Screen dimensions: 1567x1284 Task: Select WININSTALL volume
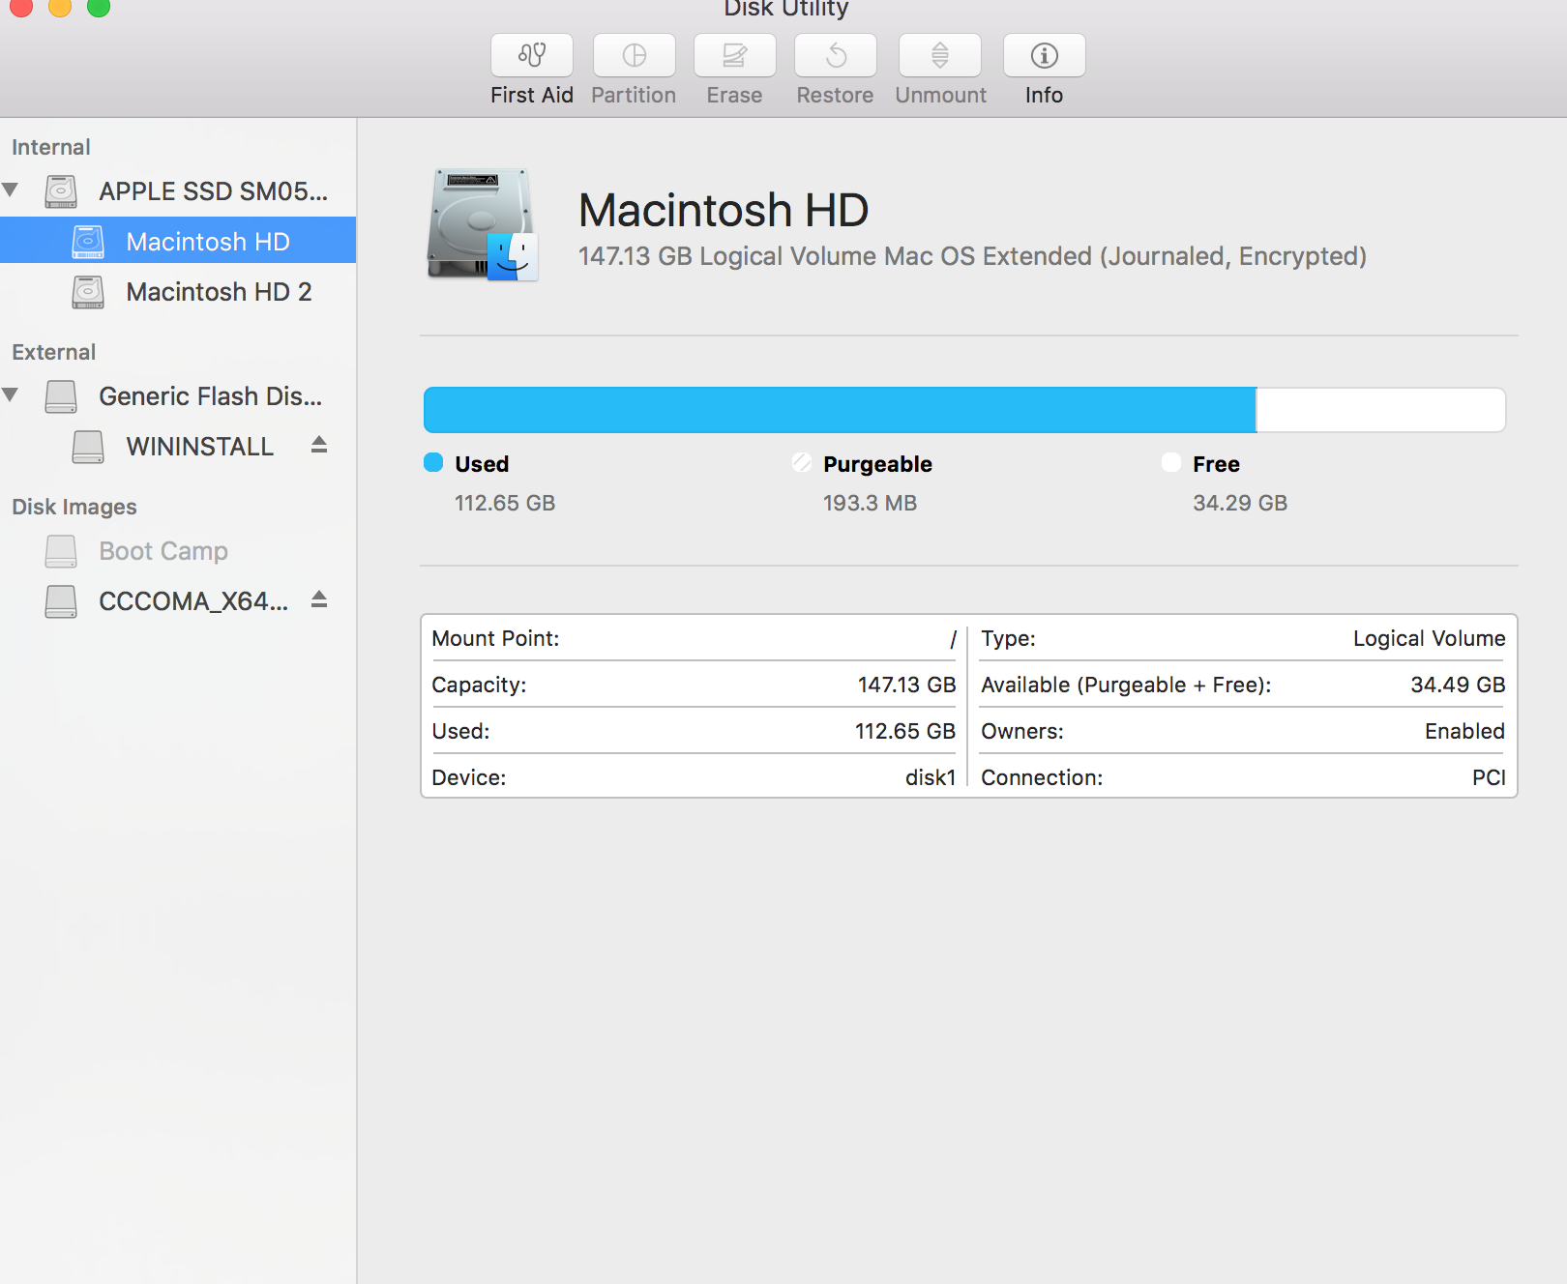pyautogui.click(x=178, y=447)
